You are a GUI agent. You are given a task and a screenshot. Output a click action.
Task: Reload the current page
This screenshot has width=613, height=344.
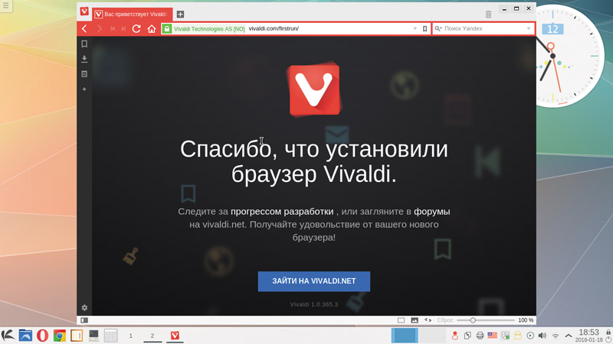coord(136,28)
